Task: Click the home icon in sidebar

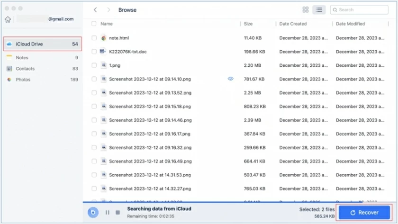Action: click(8, 19)
